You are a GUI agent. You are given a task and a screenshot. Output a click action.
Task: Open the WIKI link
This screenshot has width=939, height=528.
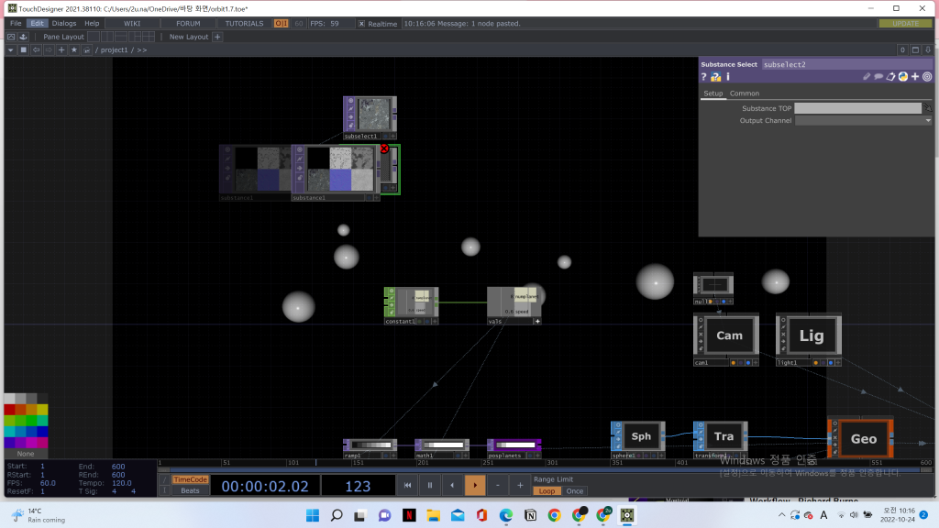pos(132,23)
